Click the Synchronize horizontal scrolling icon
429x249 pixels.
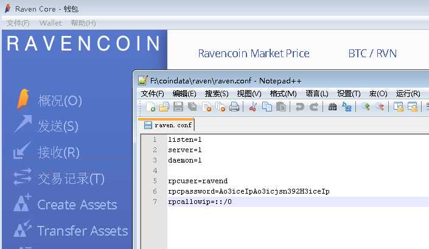click(413, 107)
